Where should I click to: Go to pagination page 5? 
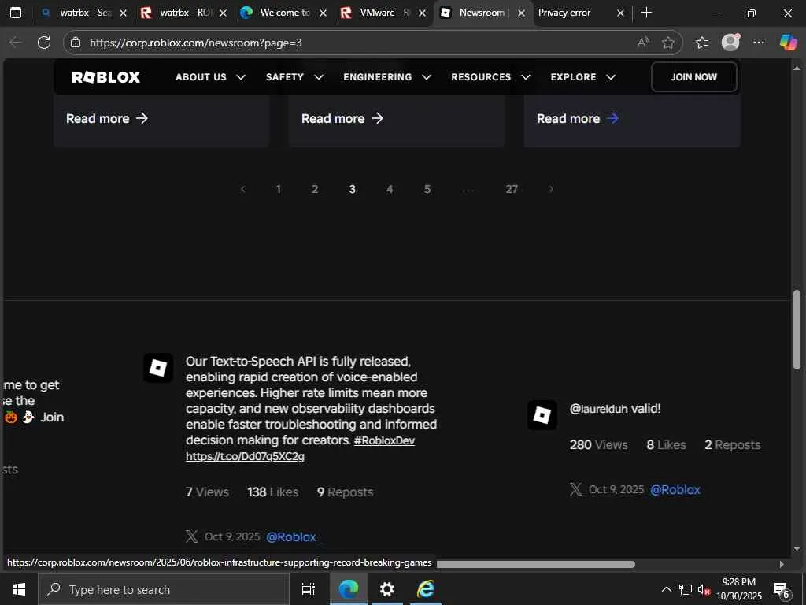pos(427,189)
